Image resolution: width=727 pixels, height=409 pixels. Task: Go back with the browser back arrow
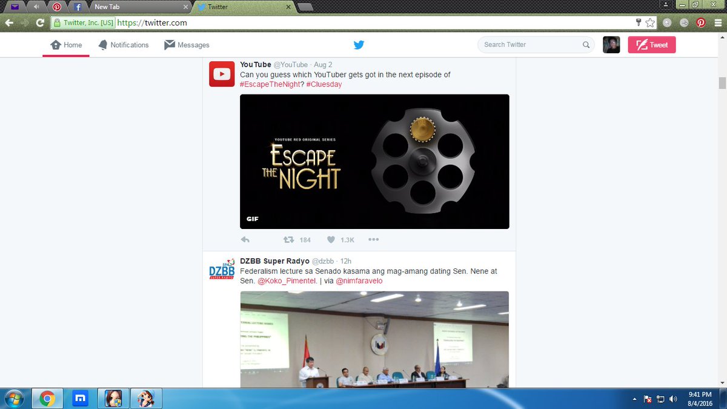(x=10, y=23)
